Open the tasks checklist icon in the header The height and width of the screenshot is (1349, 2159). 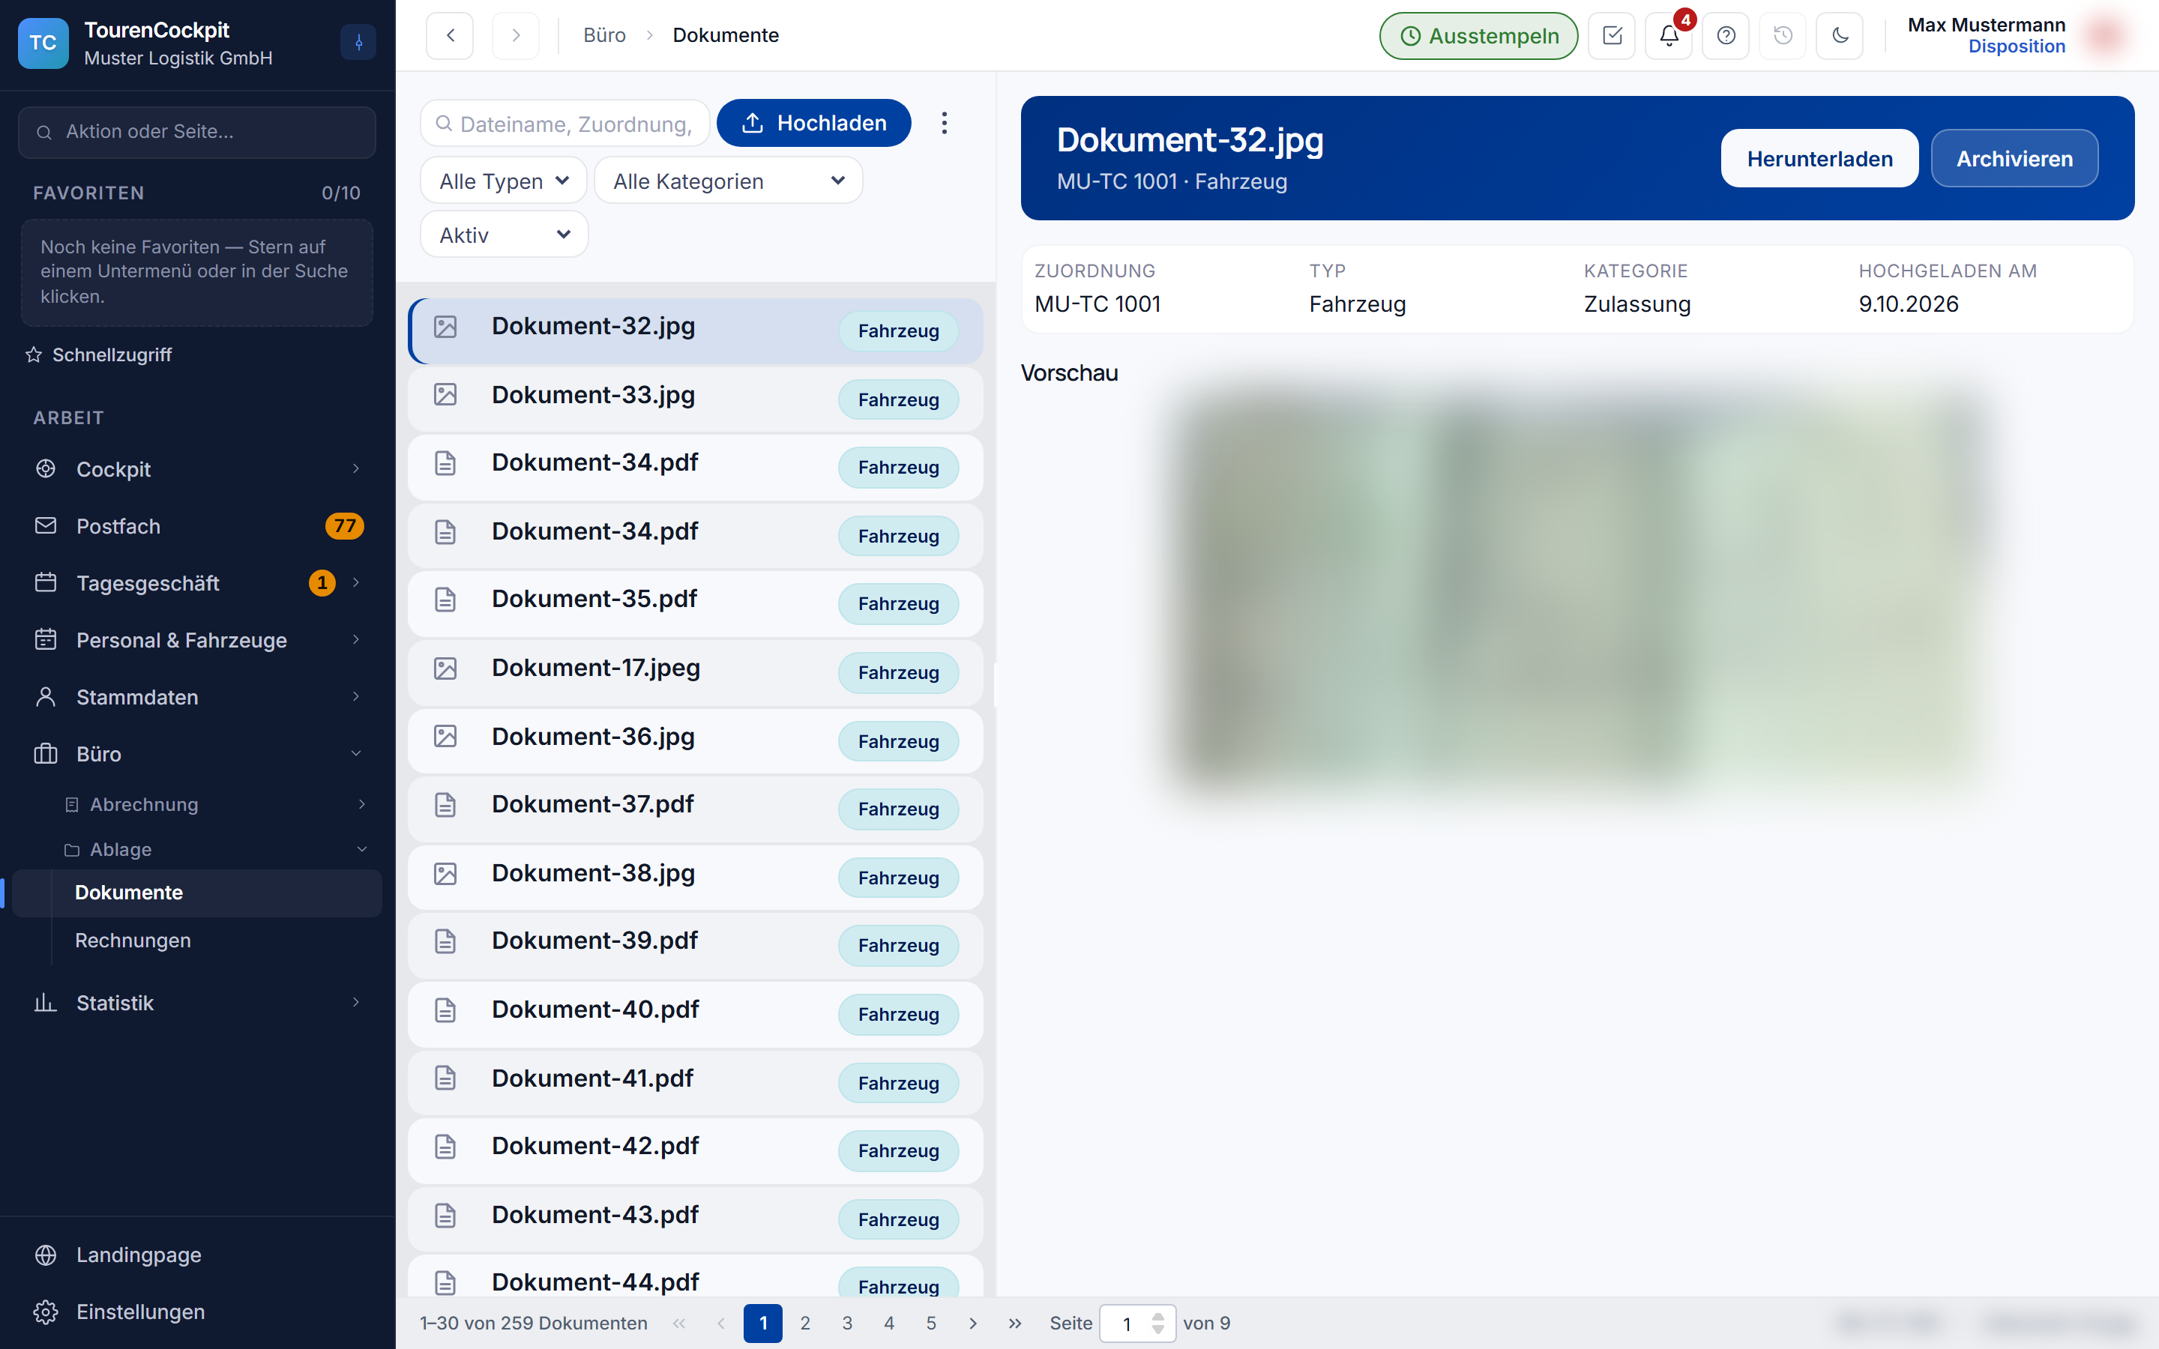(x=1611, y=36)
